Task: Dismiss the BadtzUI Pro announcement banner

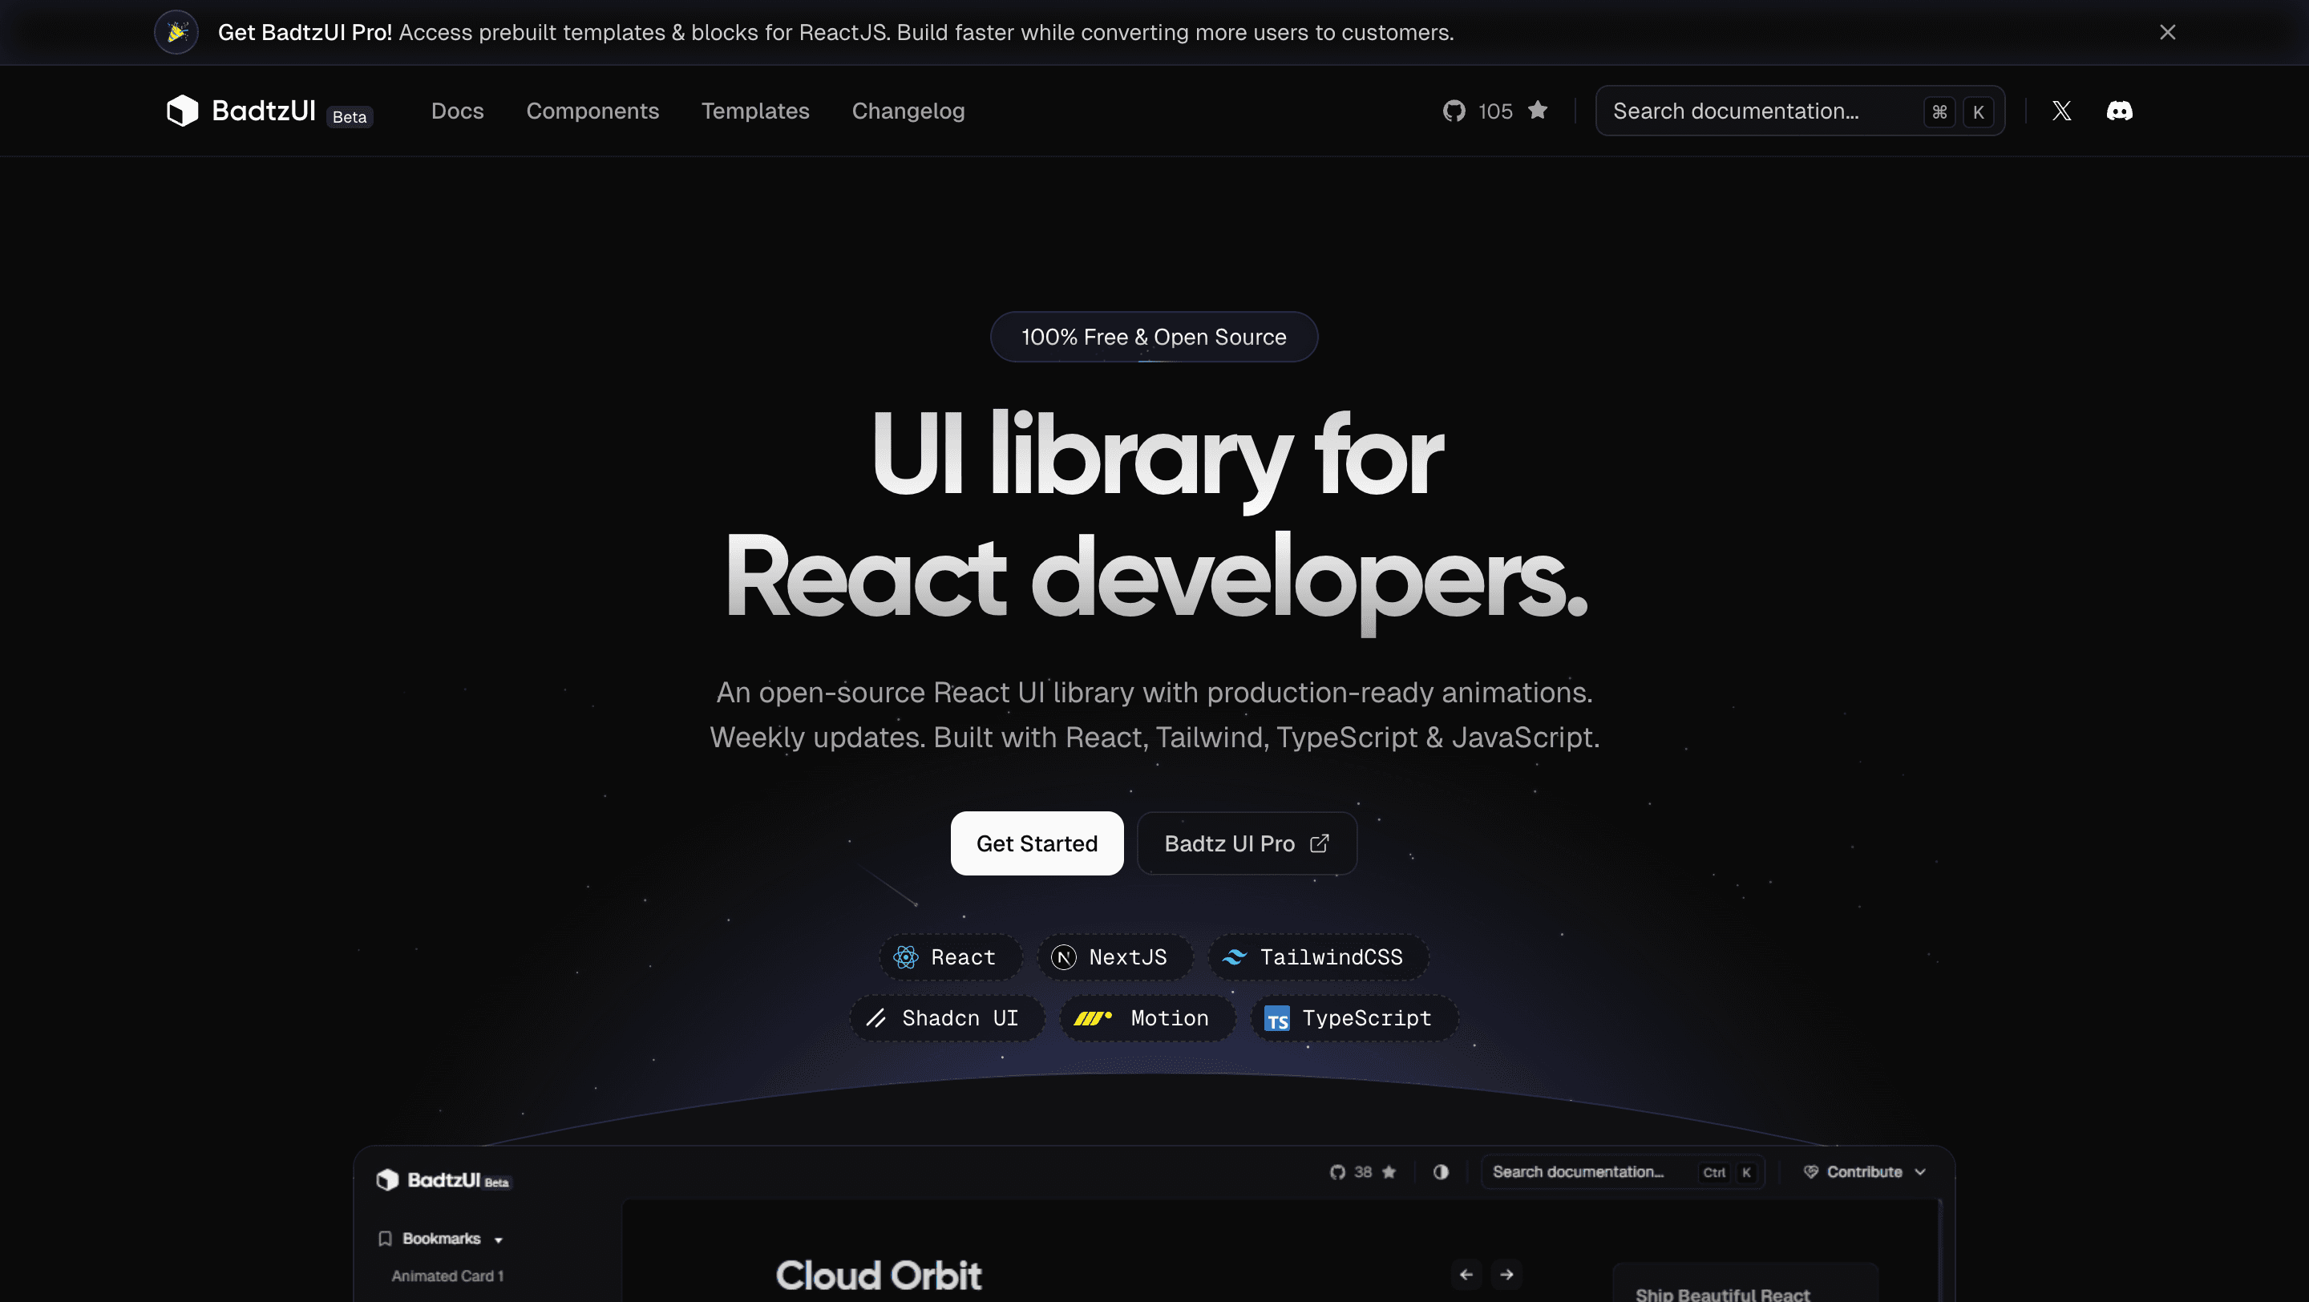Action: [2167, 32]
